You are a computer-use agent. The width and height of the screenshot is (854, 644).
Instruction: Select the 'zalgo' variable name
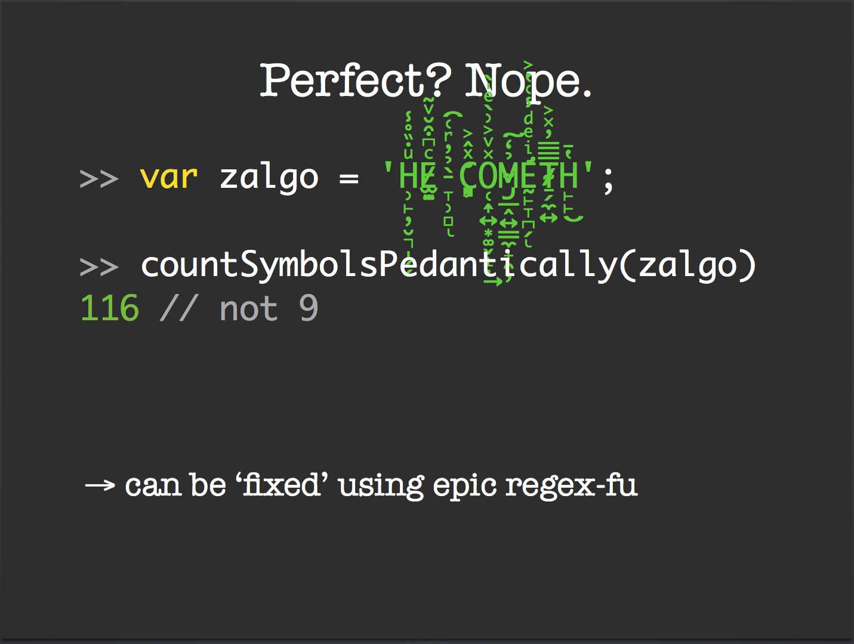pyautogui.click(x=269, y=178)
